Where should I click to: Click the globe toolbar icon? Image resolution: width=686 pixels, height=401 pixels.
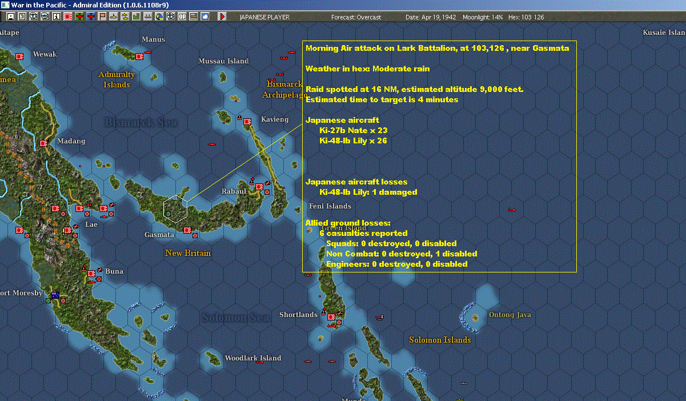coord(158,17)
